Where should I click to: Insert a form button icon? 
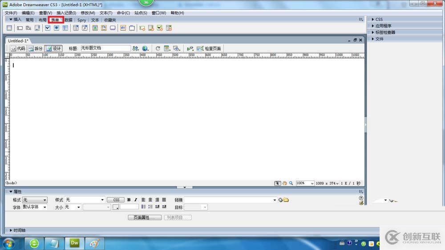pos(113,28)
